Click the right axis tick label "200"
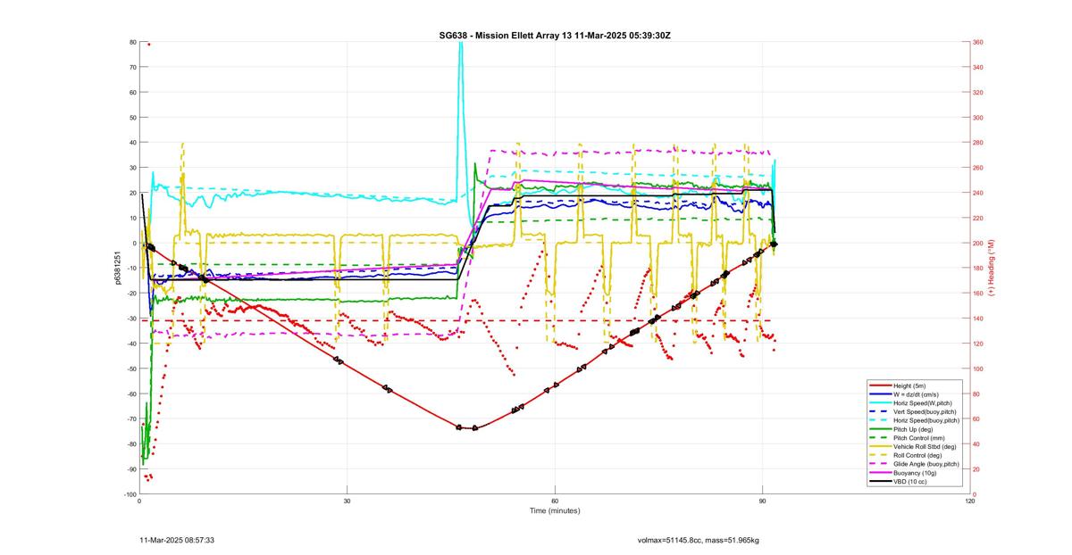 coord(978,243)
